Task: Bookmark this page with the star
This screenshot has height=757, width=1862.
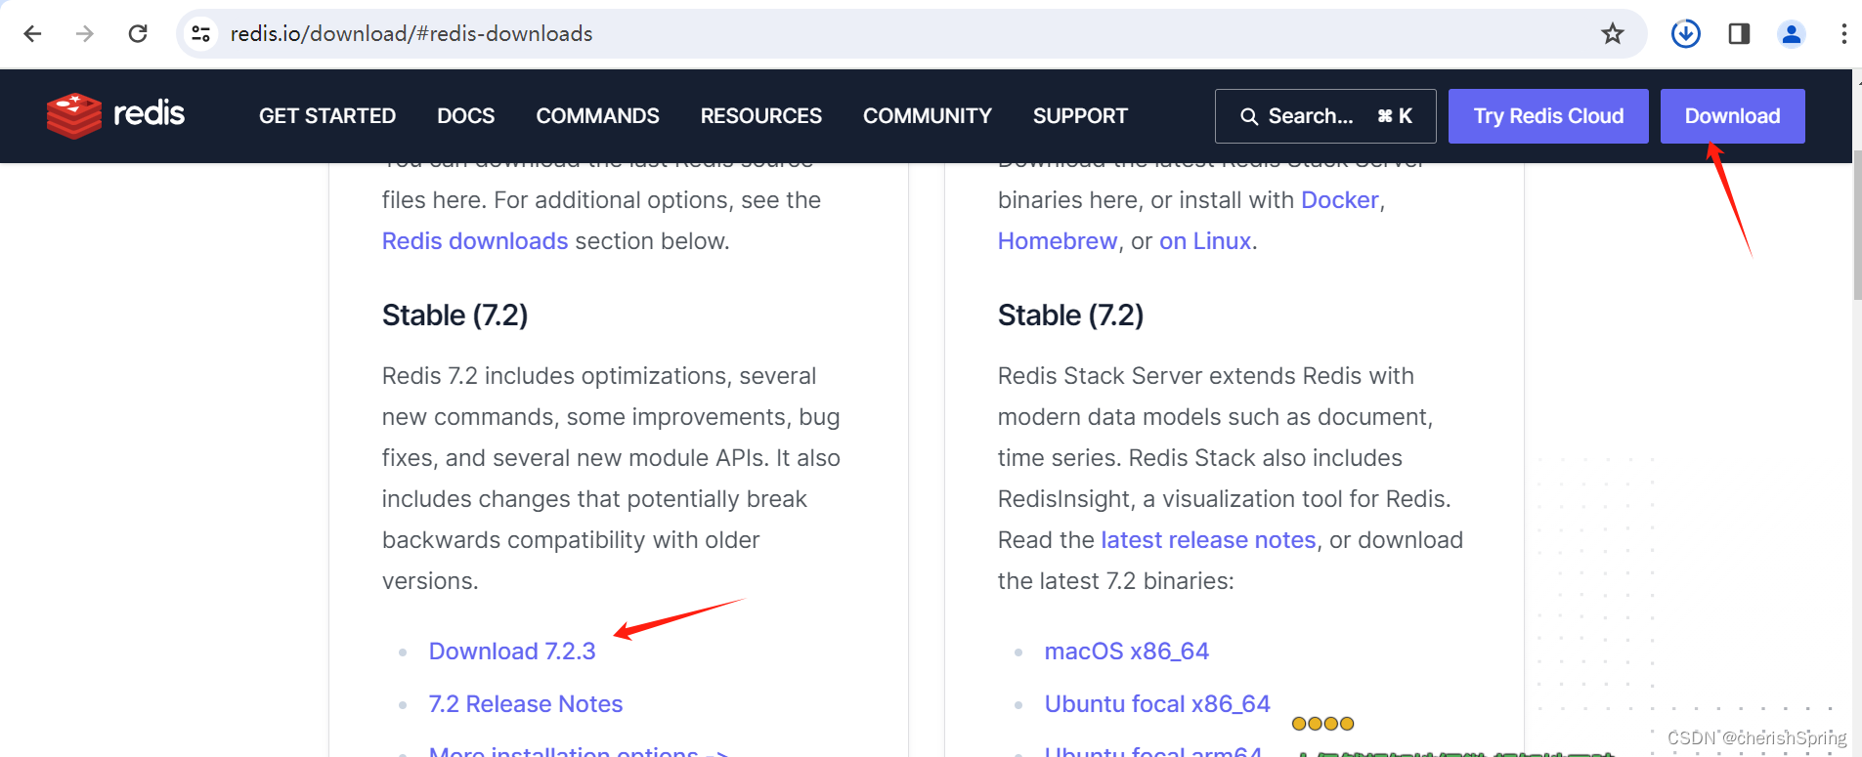Action: click(1613, 34)
